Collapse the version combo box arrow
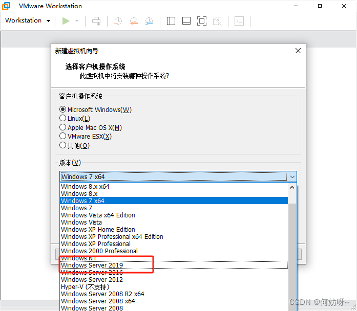Screen dimensions: 357x311 click(x=292, y=176)
